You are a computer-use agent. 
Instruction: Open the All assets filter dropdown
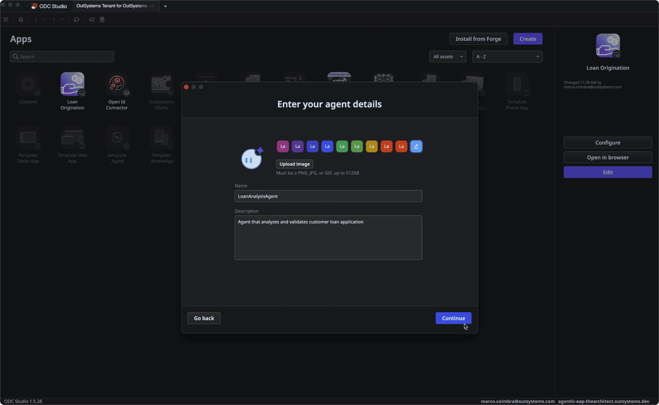(x=447, y=56)
